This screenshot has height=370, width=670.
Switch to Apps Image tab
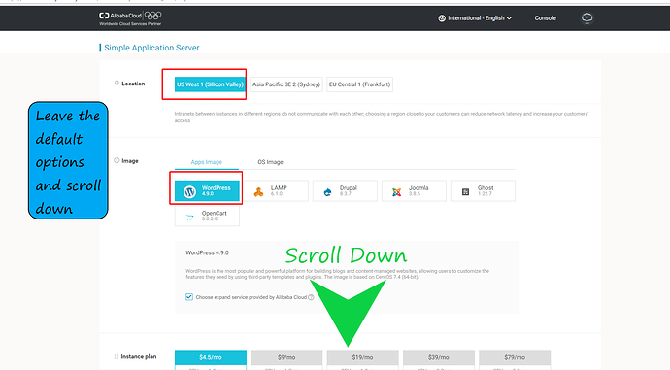pos(207,162)
